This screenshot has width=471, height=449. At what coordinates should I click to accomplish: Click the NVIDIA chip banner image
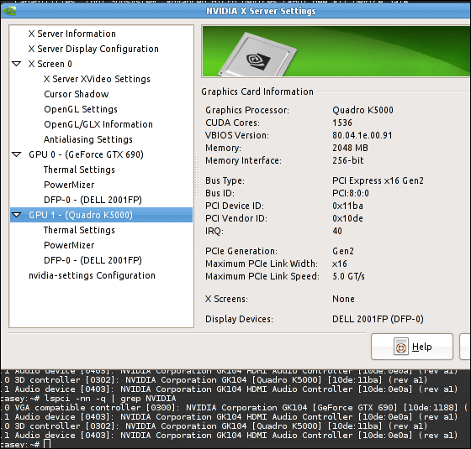(336, 51)
